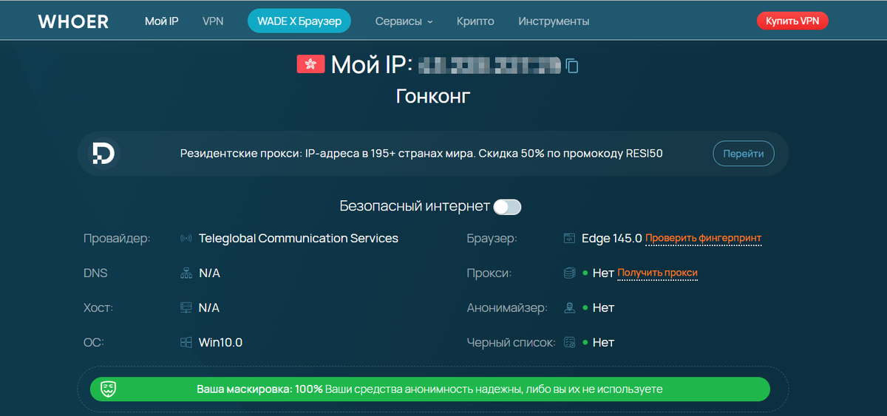Follow the Проверить фингерпринт link
The height and width of the screenshot is (416, 887).
pos(704,238)
